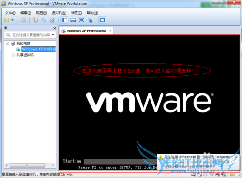This screenshot has width=242, height=178.
Task: Click the hard disk status icon
Action: click(194, 174)
